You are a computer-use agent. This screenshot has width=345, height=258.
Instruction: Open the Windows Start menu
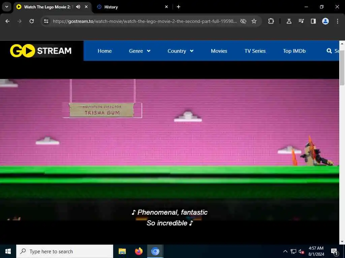click(8, 251)
